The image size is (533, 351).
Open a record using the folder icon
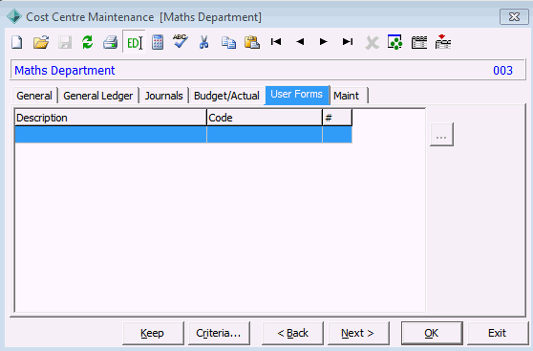tap(41, 42)
